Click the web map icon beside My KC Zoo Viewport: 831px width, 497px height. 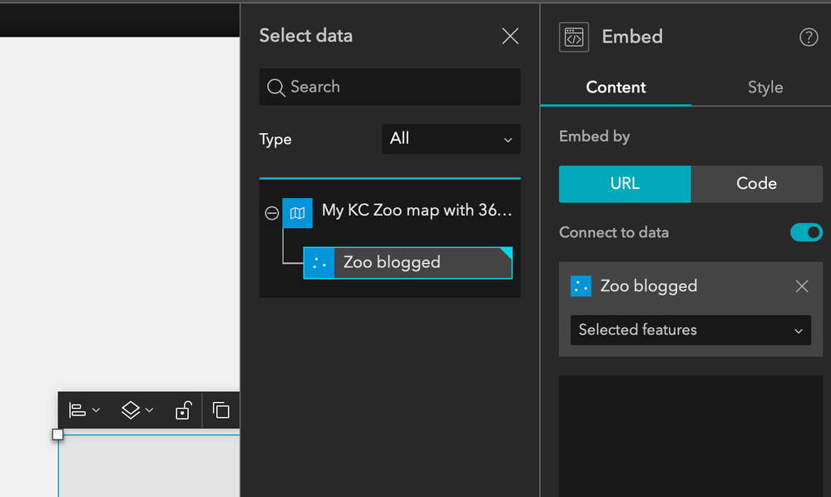point(297,213)
